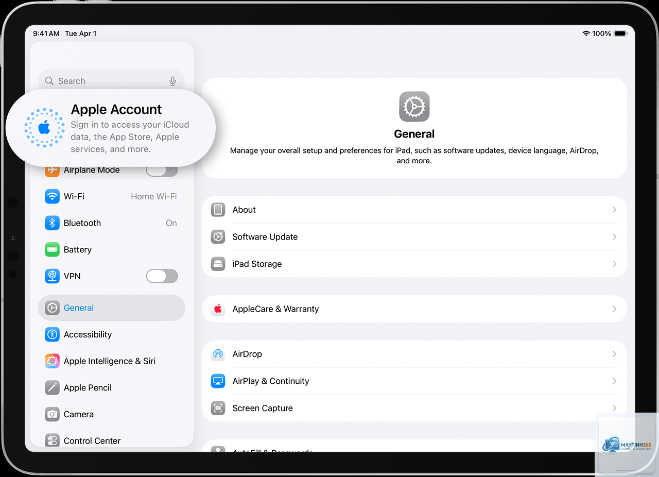Click the green Battery icon

point(52,250)
